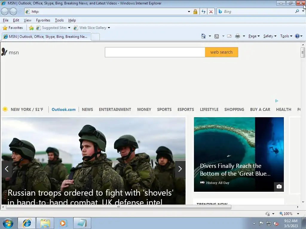Open Internet Explorer from the taskbar
This screenshot has width=306, height=229.
click(x=27, y=223)
